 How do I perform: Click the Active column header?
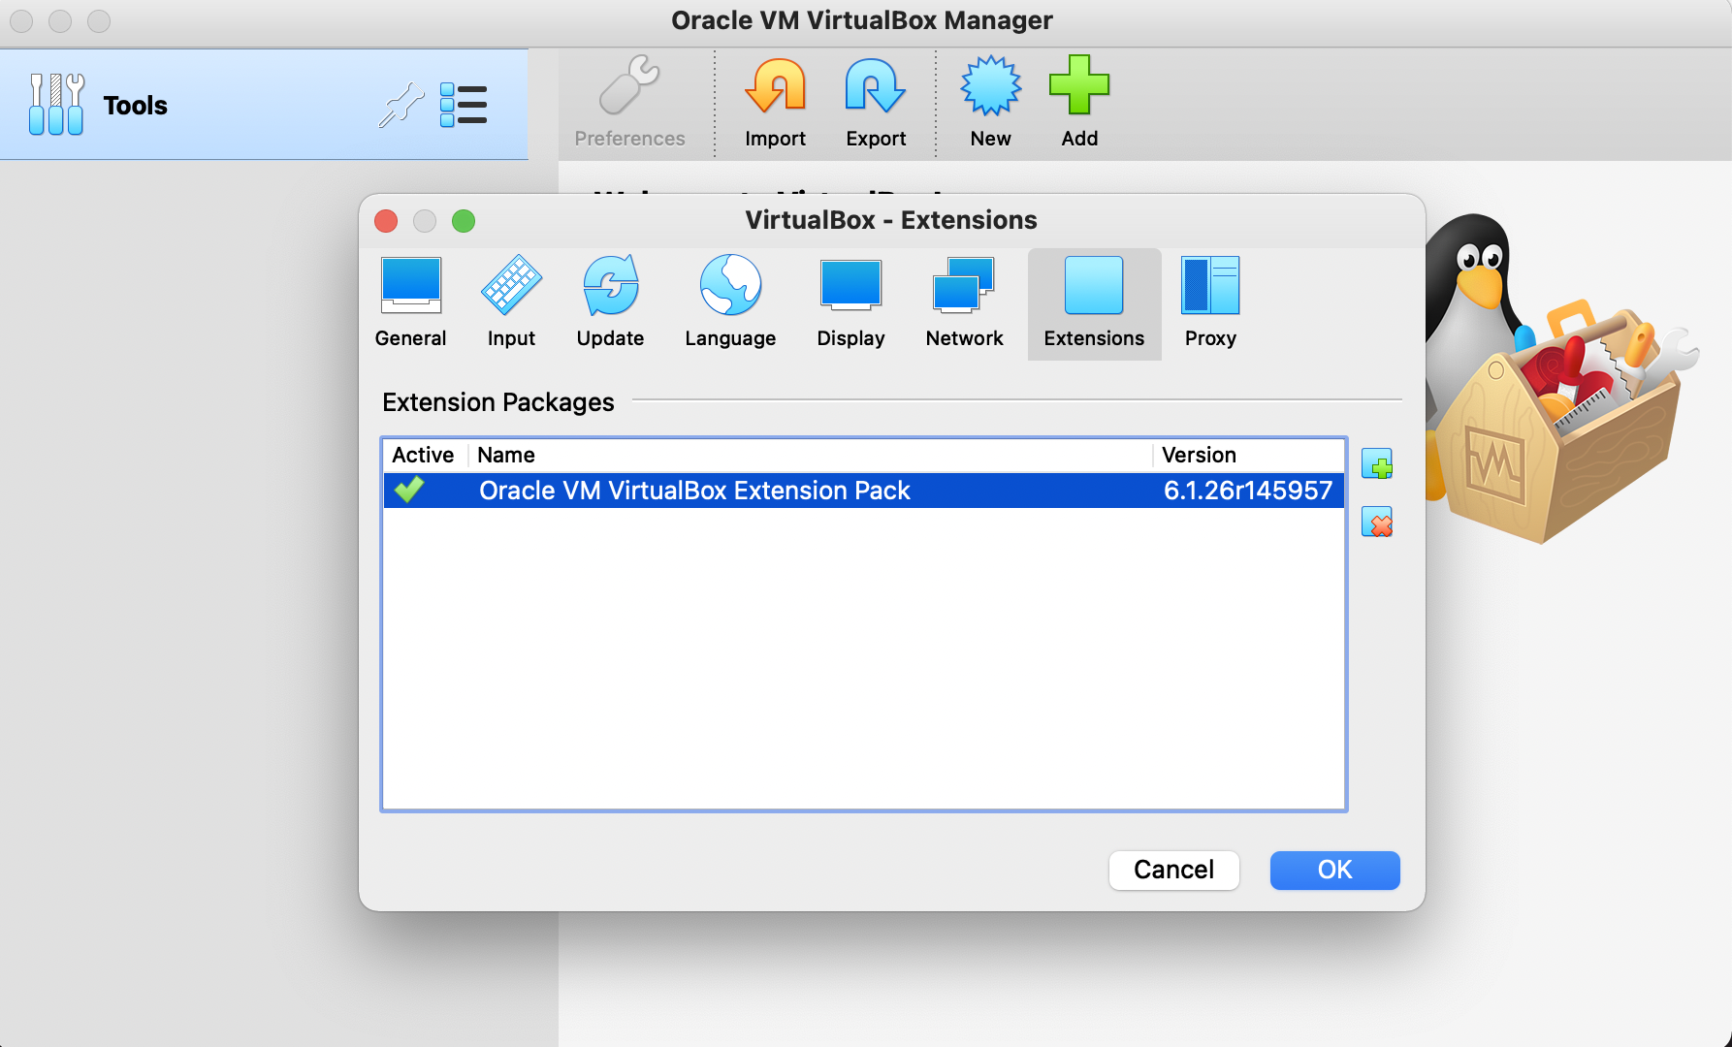[423, 455]
